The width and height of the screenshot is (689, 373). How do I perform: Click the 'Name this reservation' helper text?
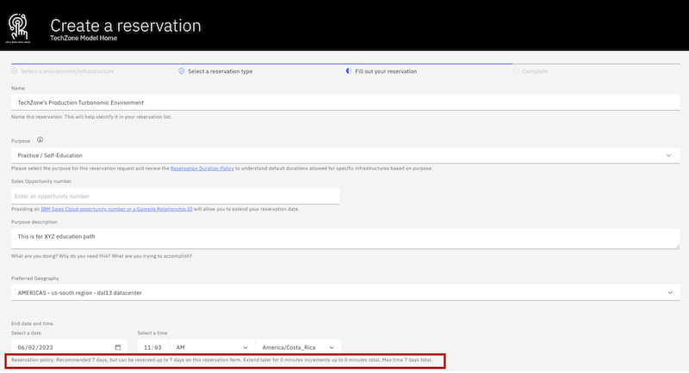click(91, 117)
